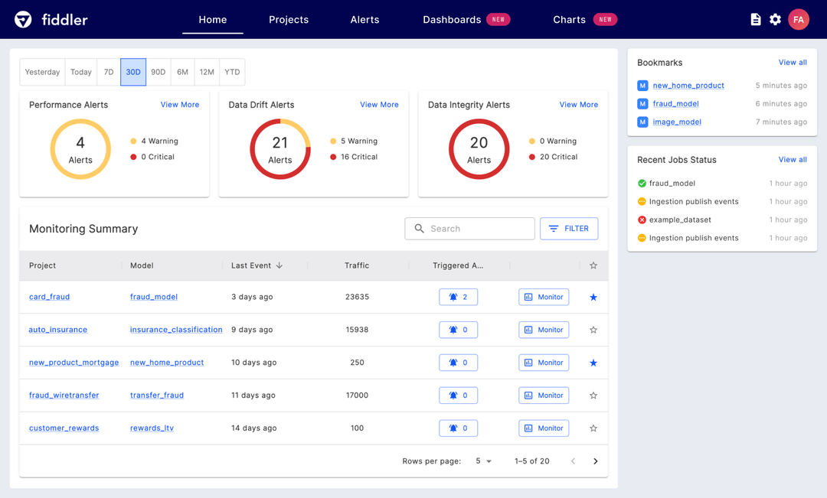Click View More on Data Drift Alerts
Viewport: 827px width, 498px height.
(x=379, y=104)
